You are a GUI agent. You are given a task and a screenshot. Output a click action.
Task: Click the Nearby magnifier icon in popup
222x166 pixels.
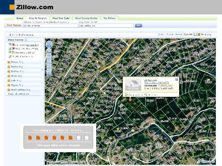146,95
